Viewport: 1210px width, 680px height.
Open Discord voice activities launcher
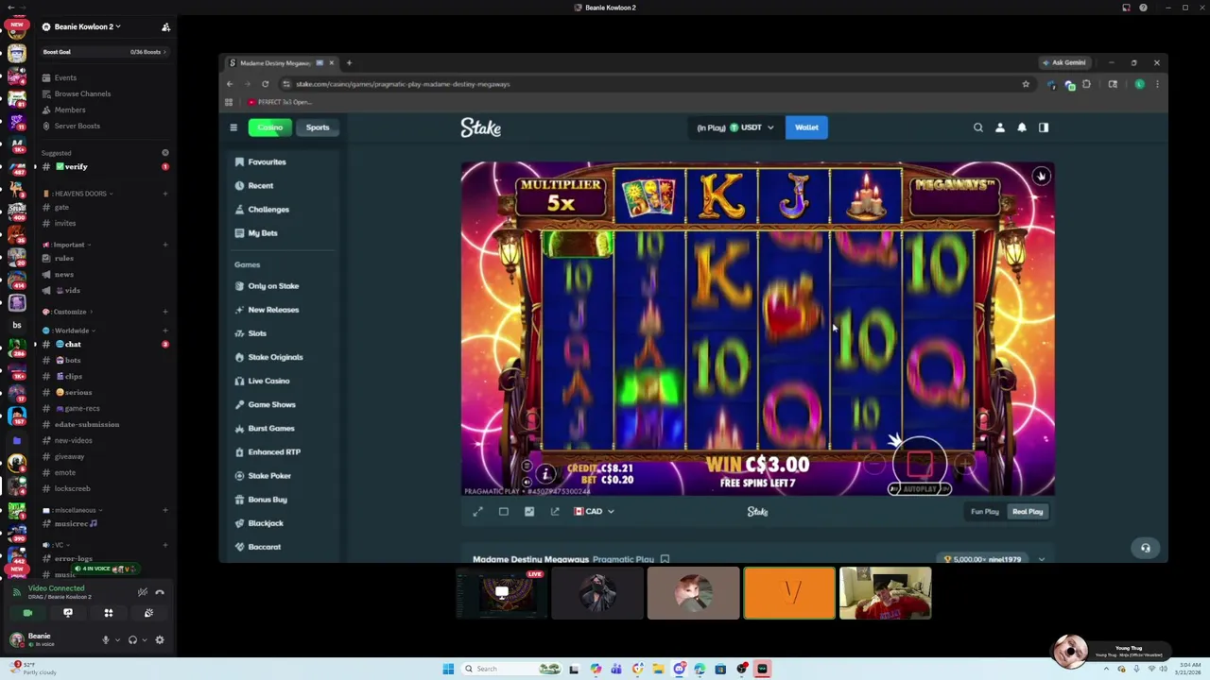click(109, 613)
